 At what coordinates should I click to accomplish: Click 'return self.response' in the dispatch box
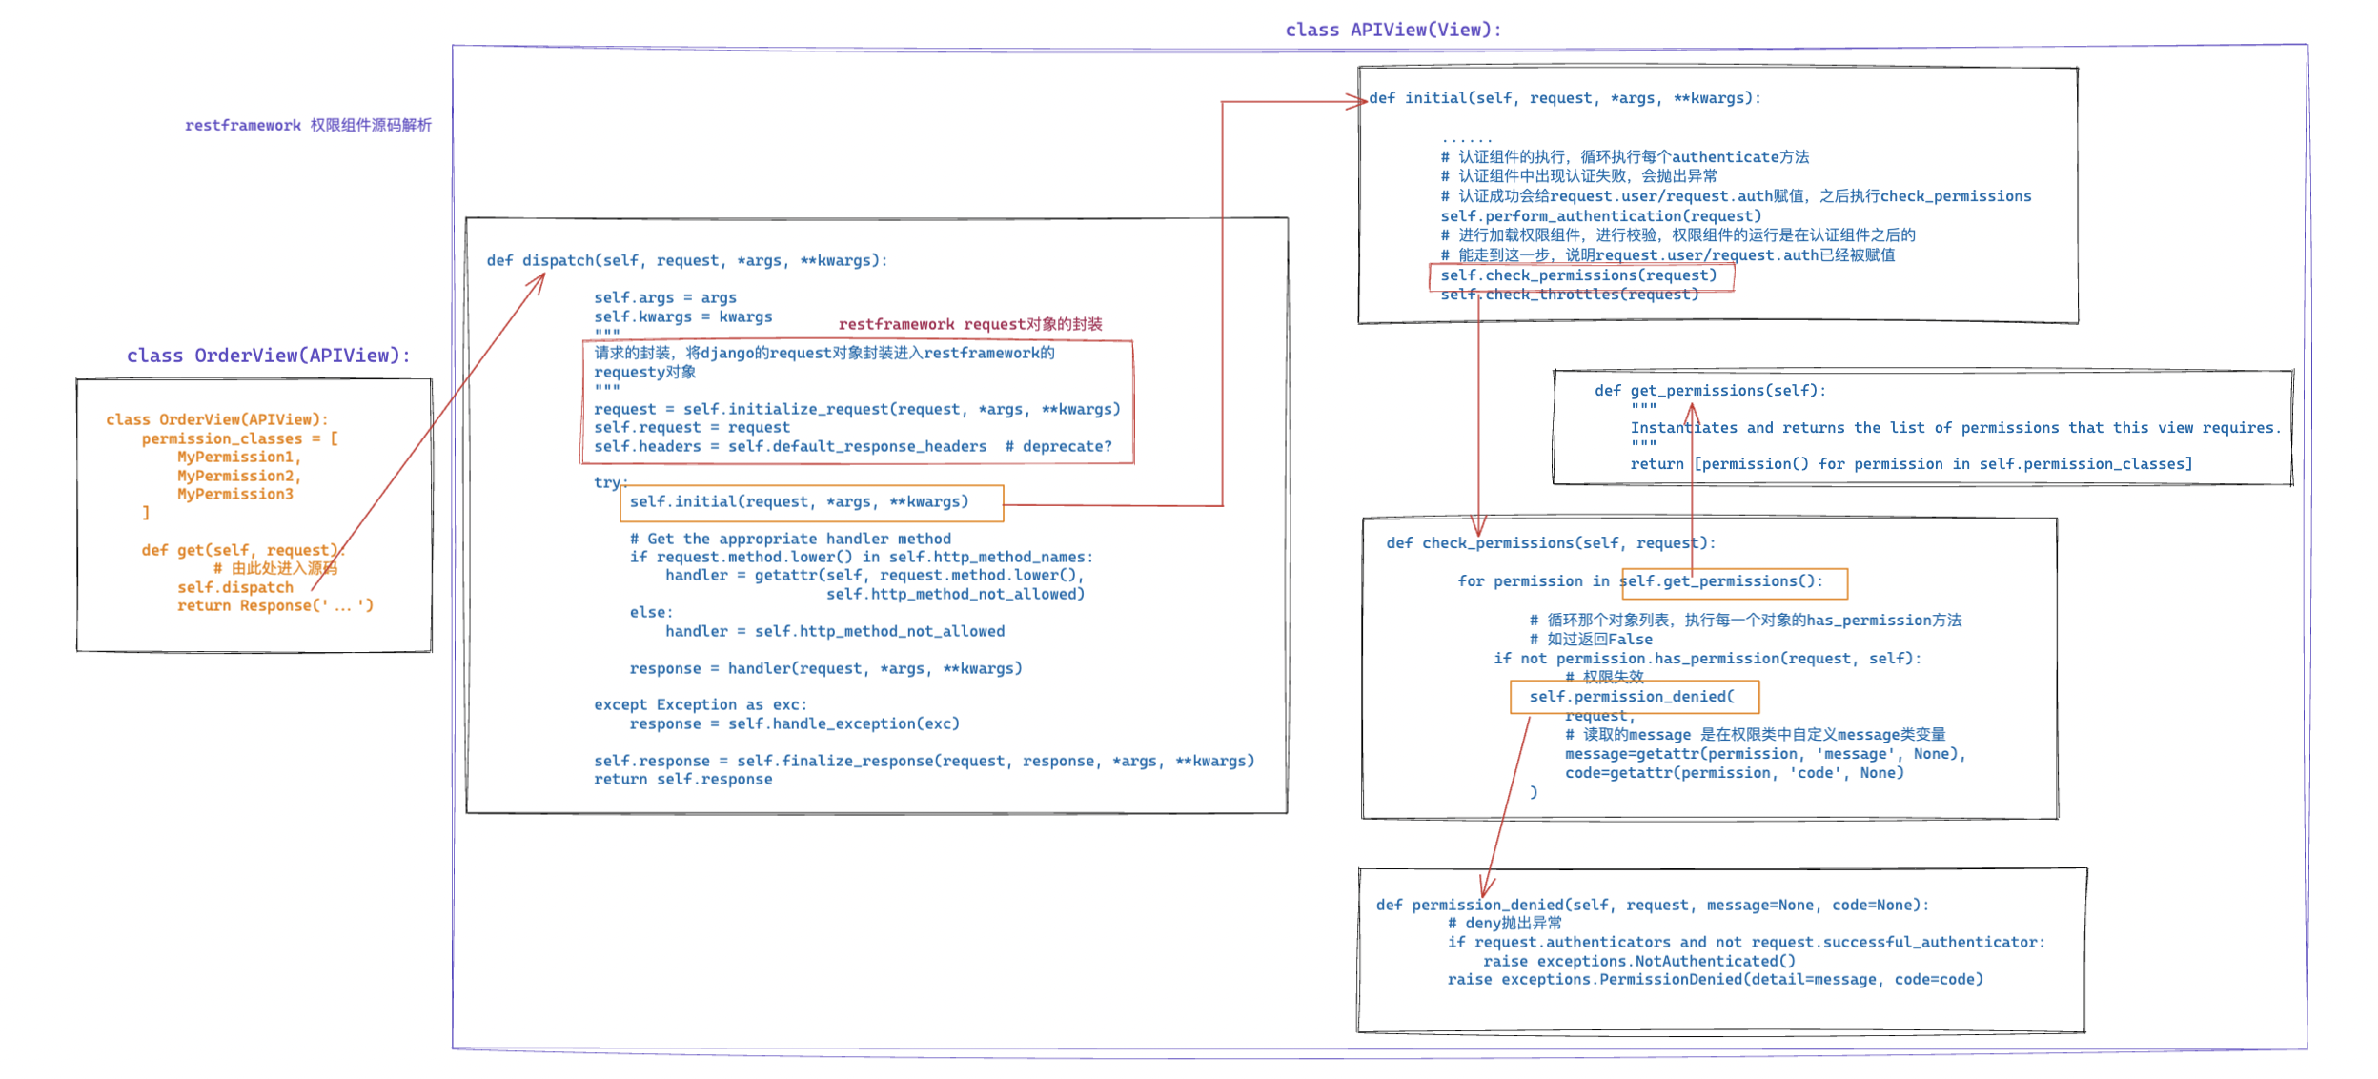point(682,779)
